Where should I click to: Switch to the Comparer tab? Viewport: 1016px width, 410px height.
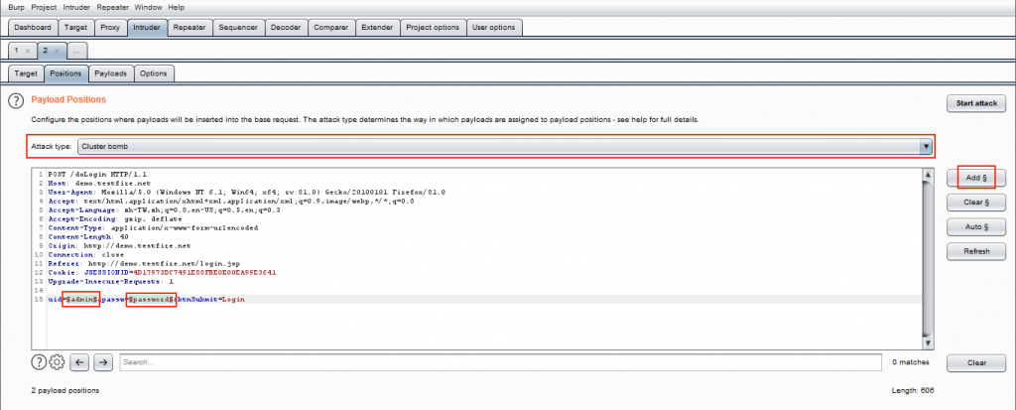click(331, 27)
